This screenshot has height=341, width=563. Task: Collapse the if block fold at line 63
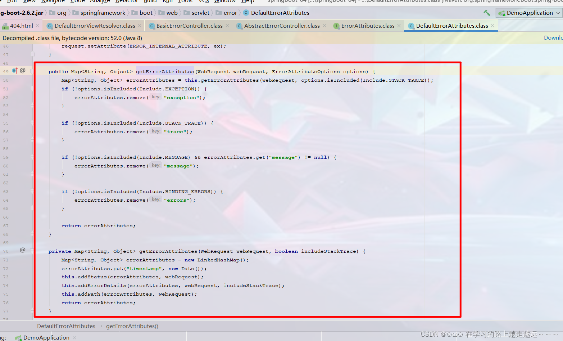click(33, 191)
